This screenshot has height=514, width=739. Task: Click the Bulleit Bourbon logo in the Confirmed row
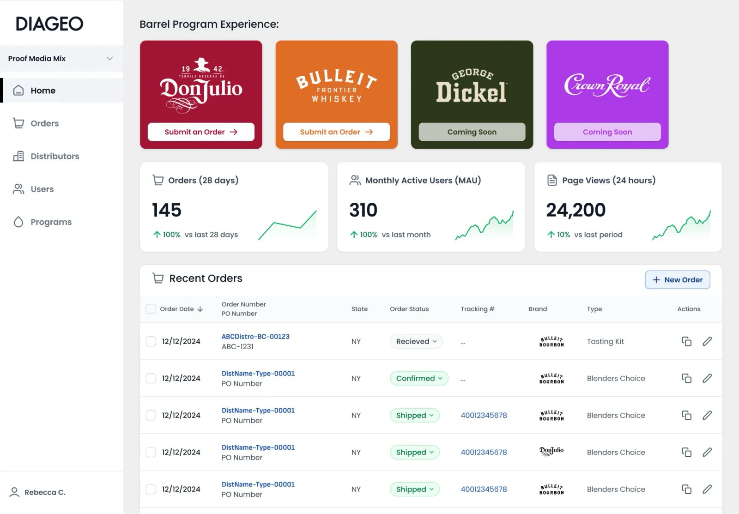tap(551, 378)
